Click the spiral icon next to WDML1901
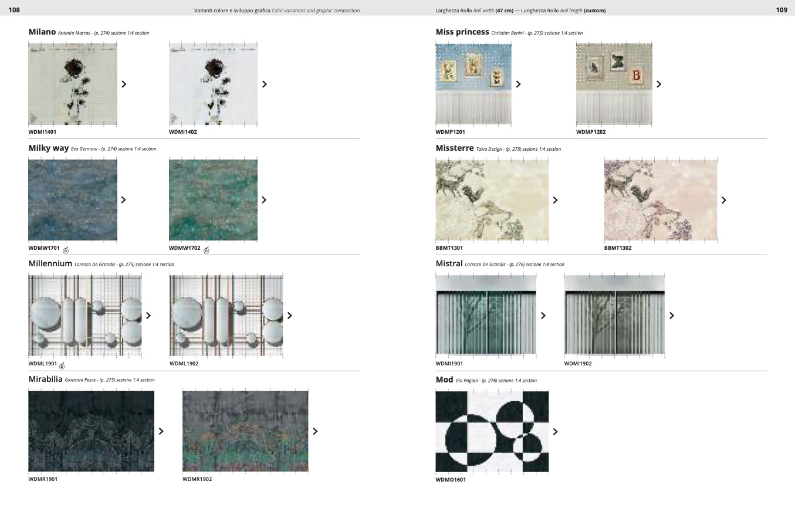The image size is (795, 515). tap(62, 366)
